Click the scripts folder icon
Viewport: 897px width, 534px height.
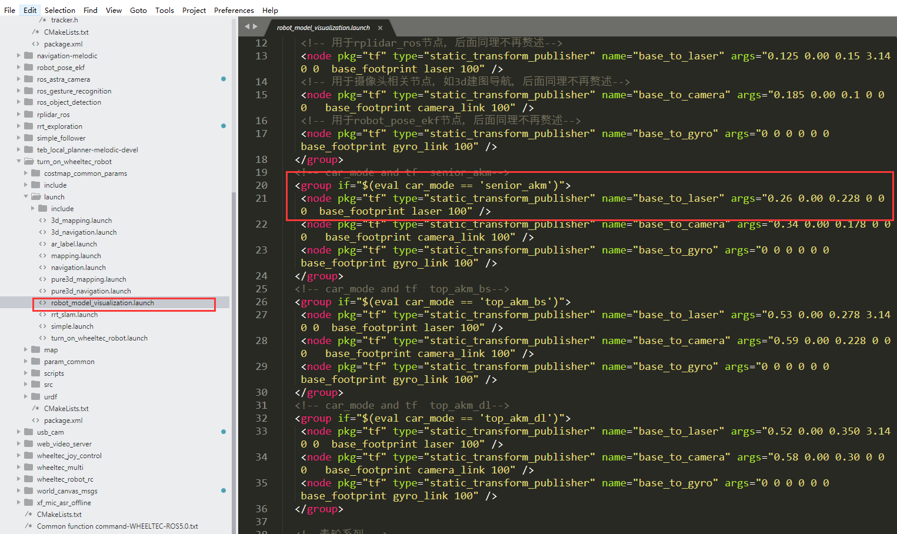(x=35, y=373)
